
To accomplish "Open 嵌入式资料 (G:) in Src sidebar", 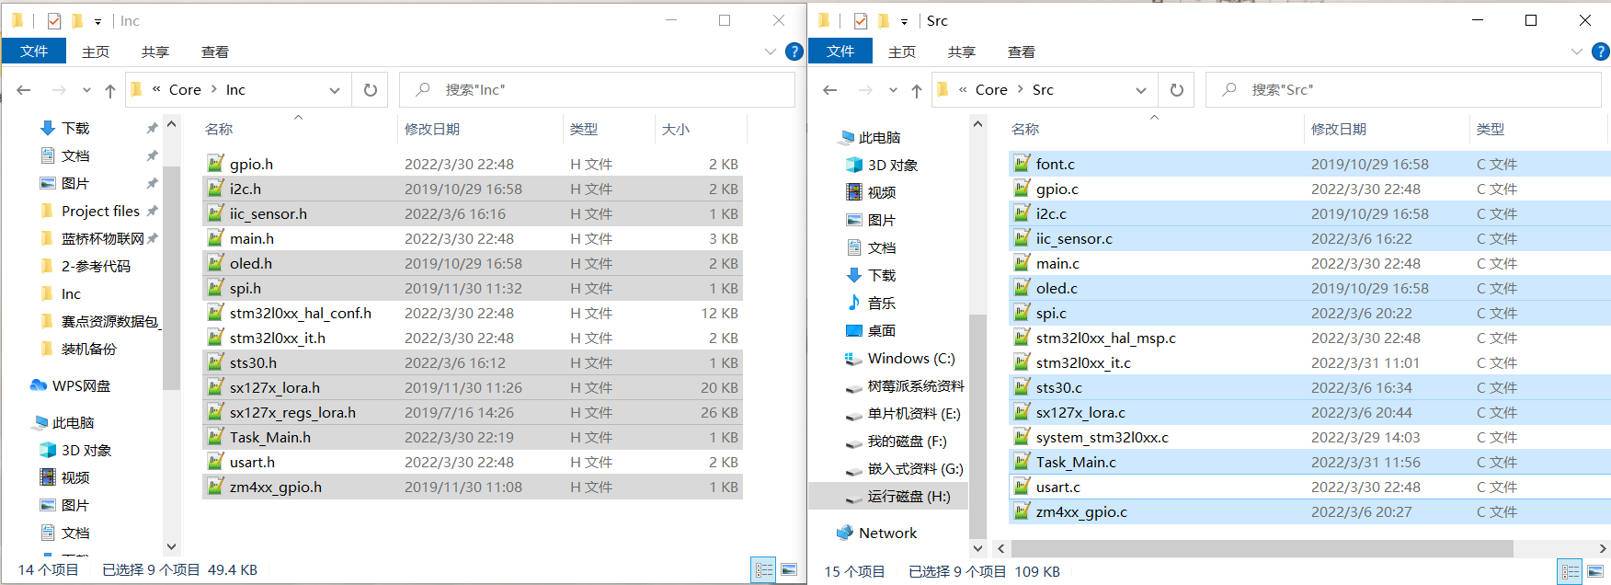I will (904, 468).
